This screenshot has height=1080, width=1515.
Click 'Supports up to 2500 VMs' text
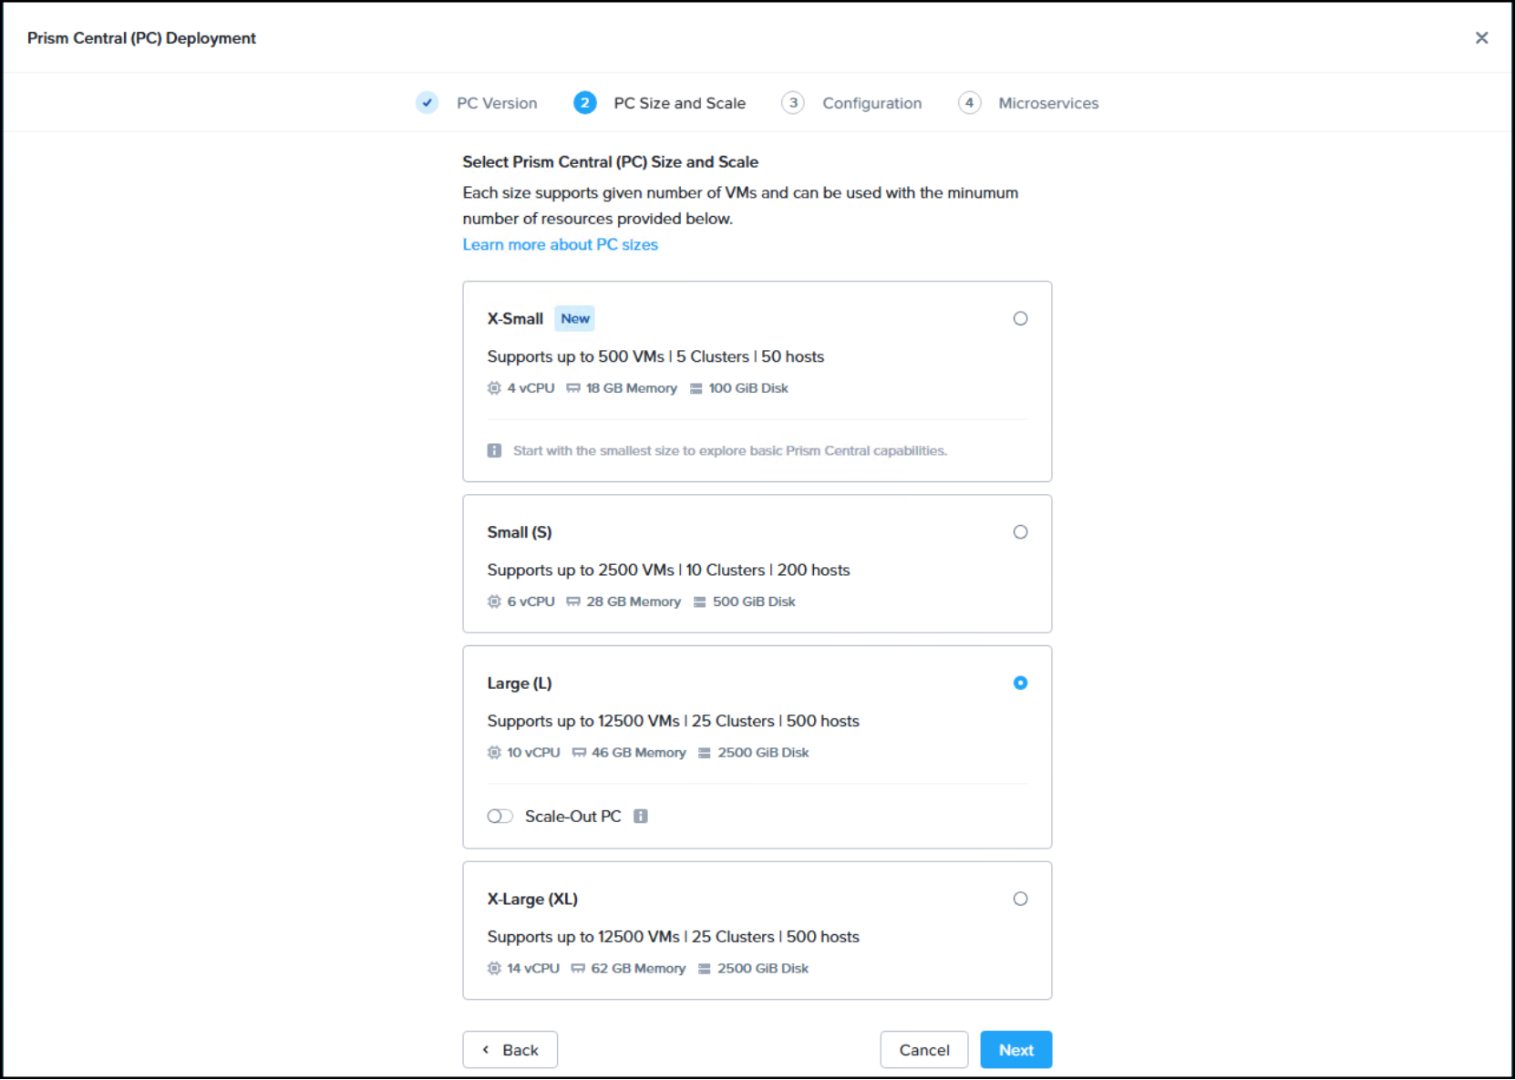(x=581, y=570)
